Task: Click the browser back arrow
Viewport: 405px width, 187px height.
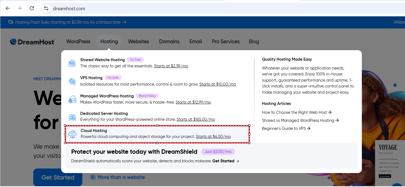Action: coord(8,8)
